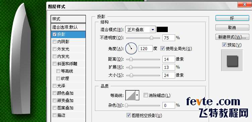Screen dimensions: 252x122
Task: Close the 图层样式 dialog
Action: tap(245, 4)
